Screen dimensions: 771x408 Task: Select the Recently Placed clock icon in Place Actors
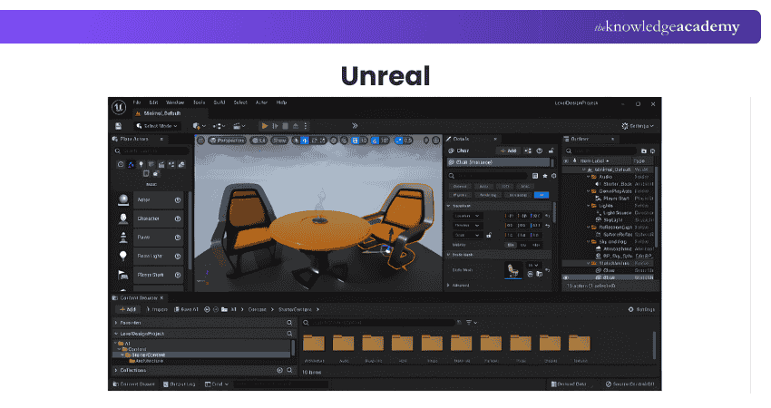(x=121, y=165)
